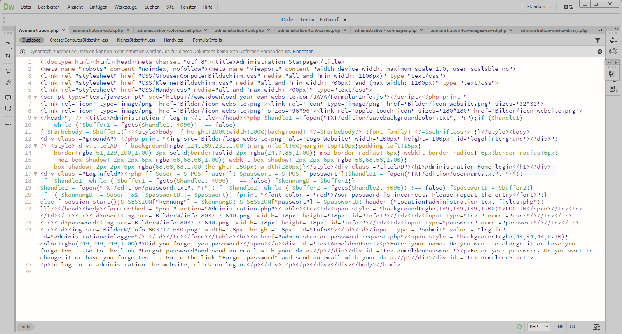Collapse code fold at line 6
Viewport: 622px width, 334px height.
35,97
